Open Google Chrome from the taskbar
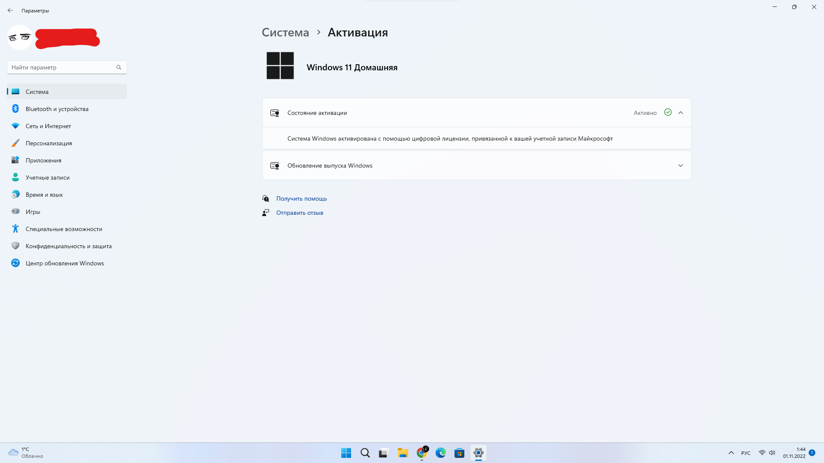The width and height of the screenshot is (824, 463). tap(422, 453)
